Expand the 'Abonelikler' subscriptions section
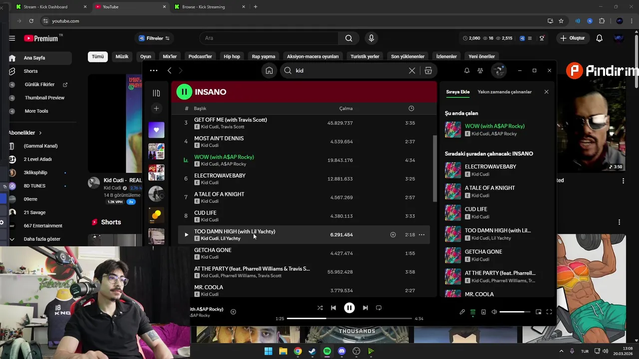Image resolution: width=639 pixels, height=359 pixels. coord(25,133)
